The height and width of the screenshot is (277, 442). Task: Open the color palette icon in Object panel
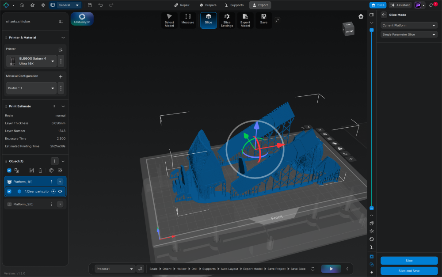tap(51, 171)
